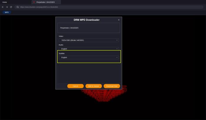Click the shudder.com URL in address bar

click(x=39, y=7)
